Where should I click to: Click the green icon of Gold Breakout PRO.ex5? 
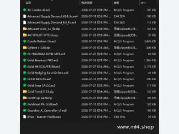tap(25, 60)
